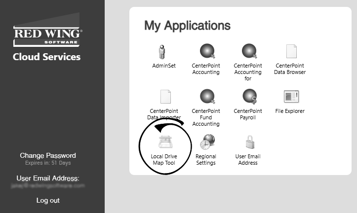Open User Email Address padlock icon

click(x=250, y=142)
